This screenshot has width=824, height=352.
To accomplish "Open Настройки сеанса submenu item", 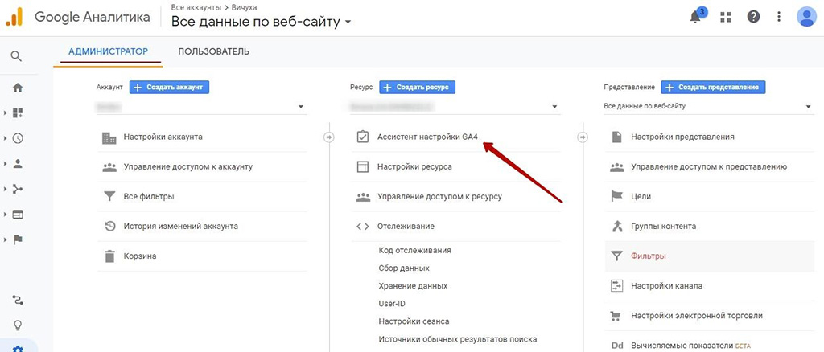I will point(414,321).
